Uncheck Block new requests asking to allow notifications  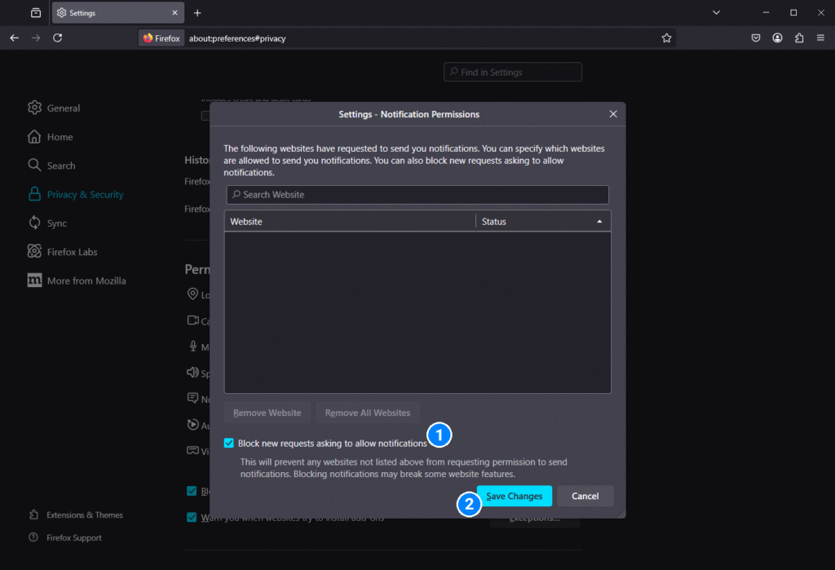tap(229, 444)
